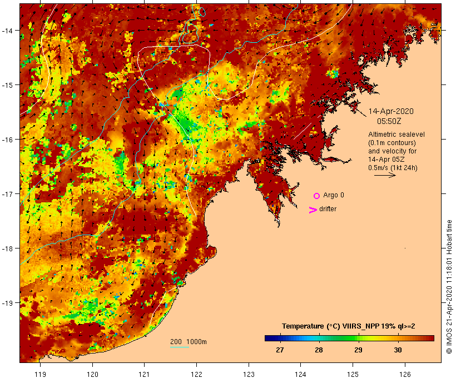Click latitude label -16
The image size is (456, 378).
7,140
